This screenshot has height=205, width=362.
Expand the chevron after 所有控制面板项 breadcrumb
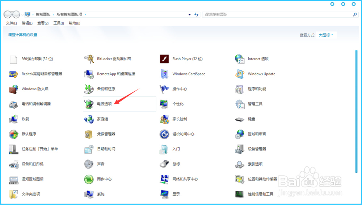85,14
